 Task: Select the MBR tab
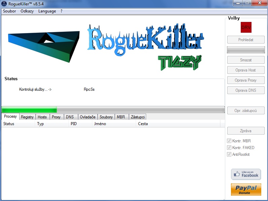tap(121, 117)
